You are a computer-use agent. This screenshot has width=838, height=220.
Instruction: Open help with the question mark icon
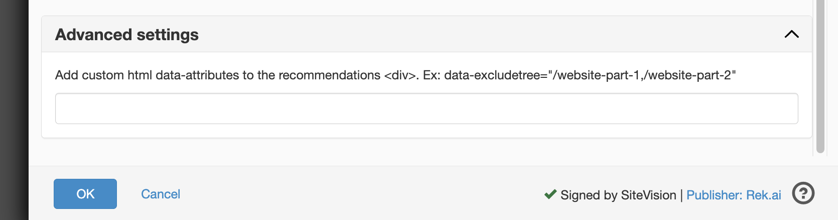point(803,194)
